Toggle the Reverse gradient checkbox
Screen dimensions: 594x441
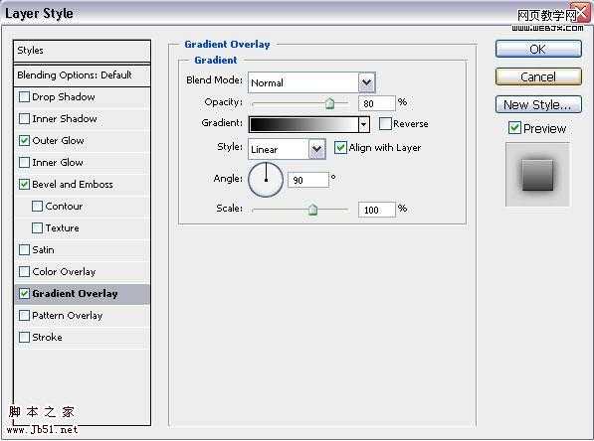(385, 124)
